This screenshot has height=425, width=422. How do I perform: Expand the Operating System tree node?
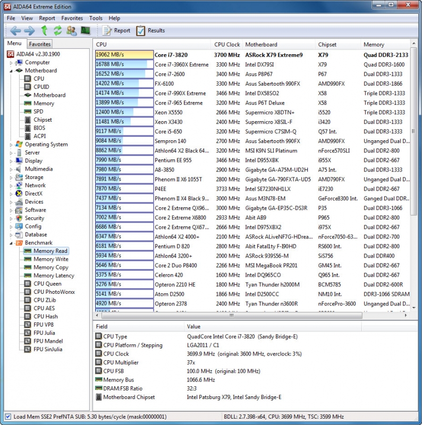pos(11,144)
